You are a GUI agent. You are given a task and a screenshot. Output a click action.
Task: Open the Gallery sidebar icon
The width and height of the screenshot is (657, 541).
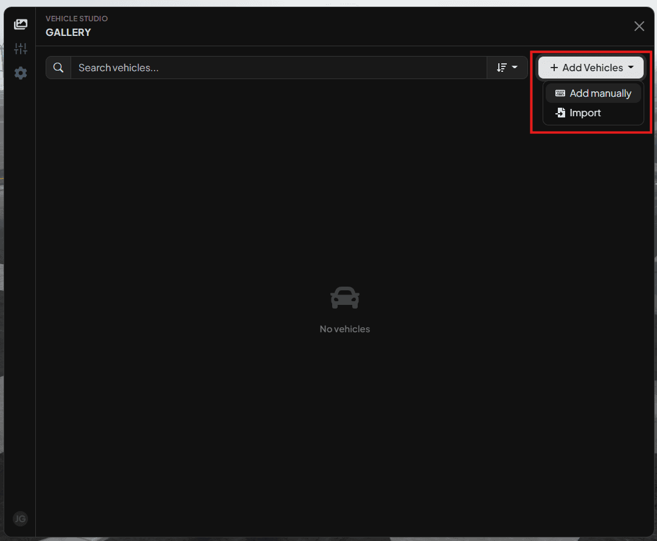(x=21, y=24)
